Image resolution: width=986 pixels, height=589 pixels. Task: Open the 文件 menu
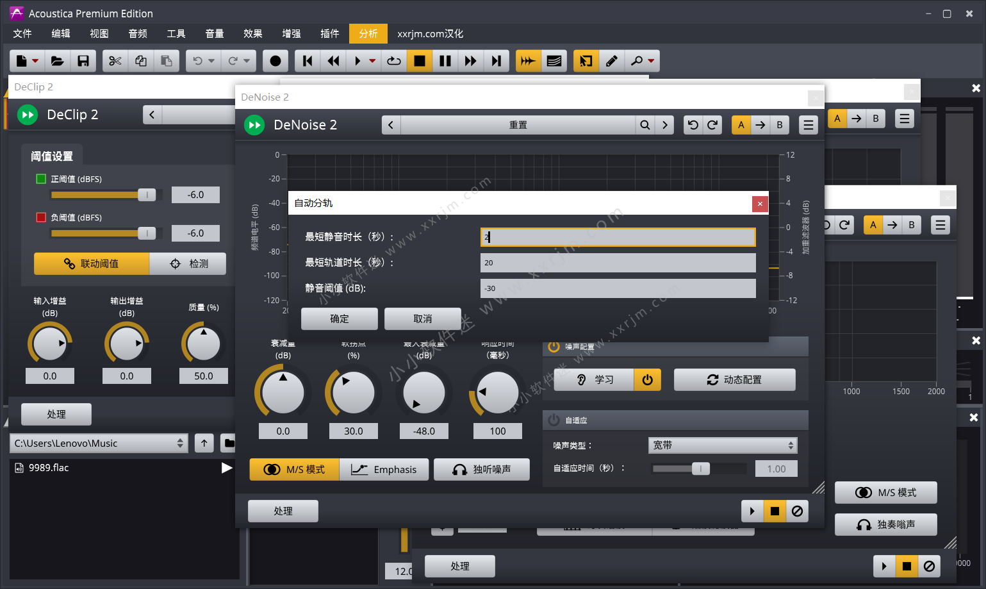[x=22, y=33]
